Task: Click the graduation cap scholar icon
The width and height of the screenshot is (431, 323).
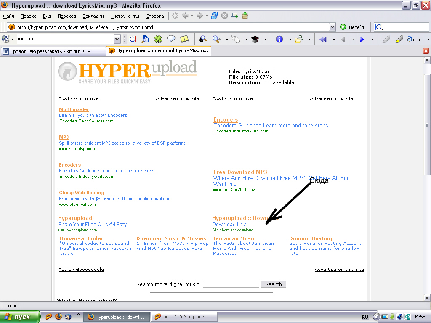Action: pos(255,39)
